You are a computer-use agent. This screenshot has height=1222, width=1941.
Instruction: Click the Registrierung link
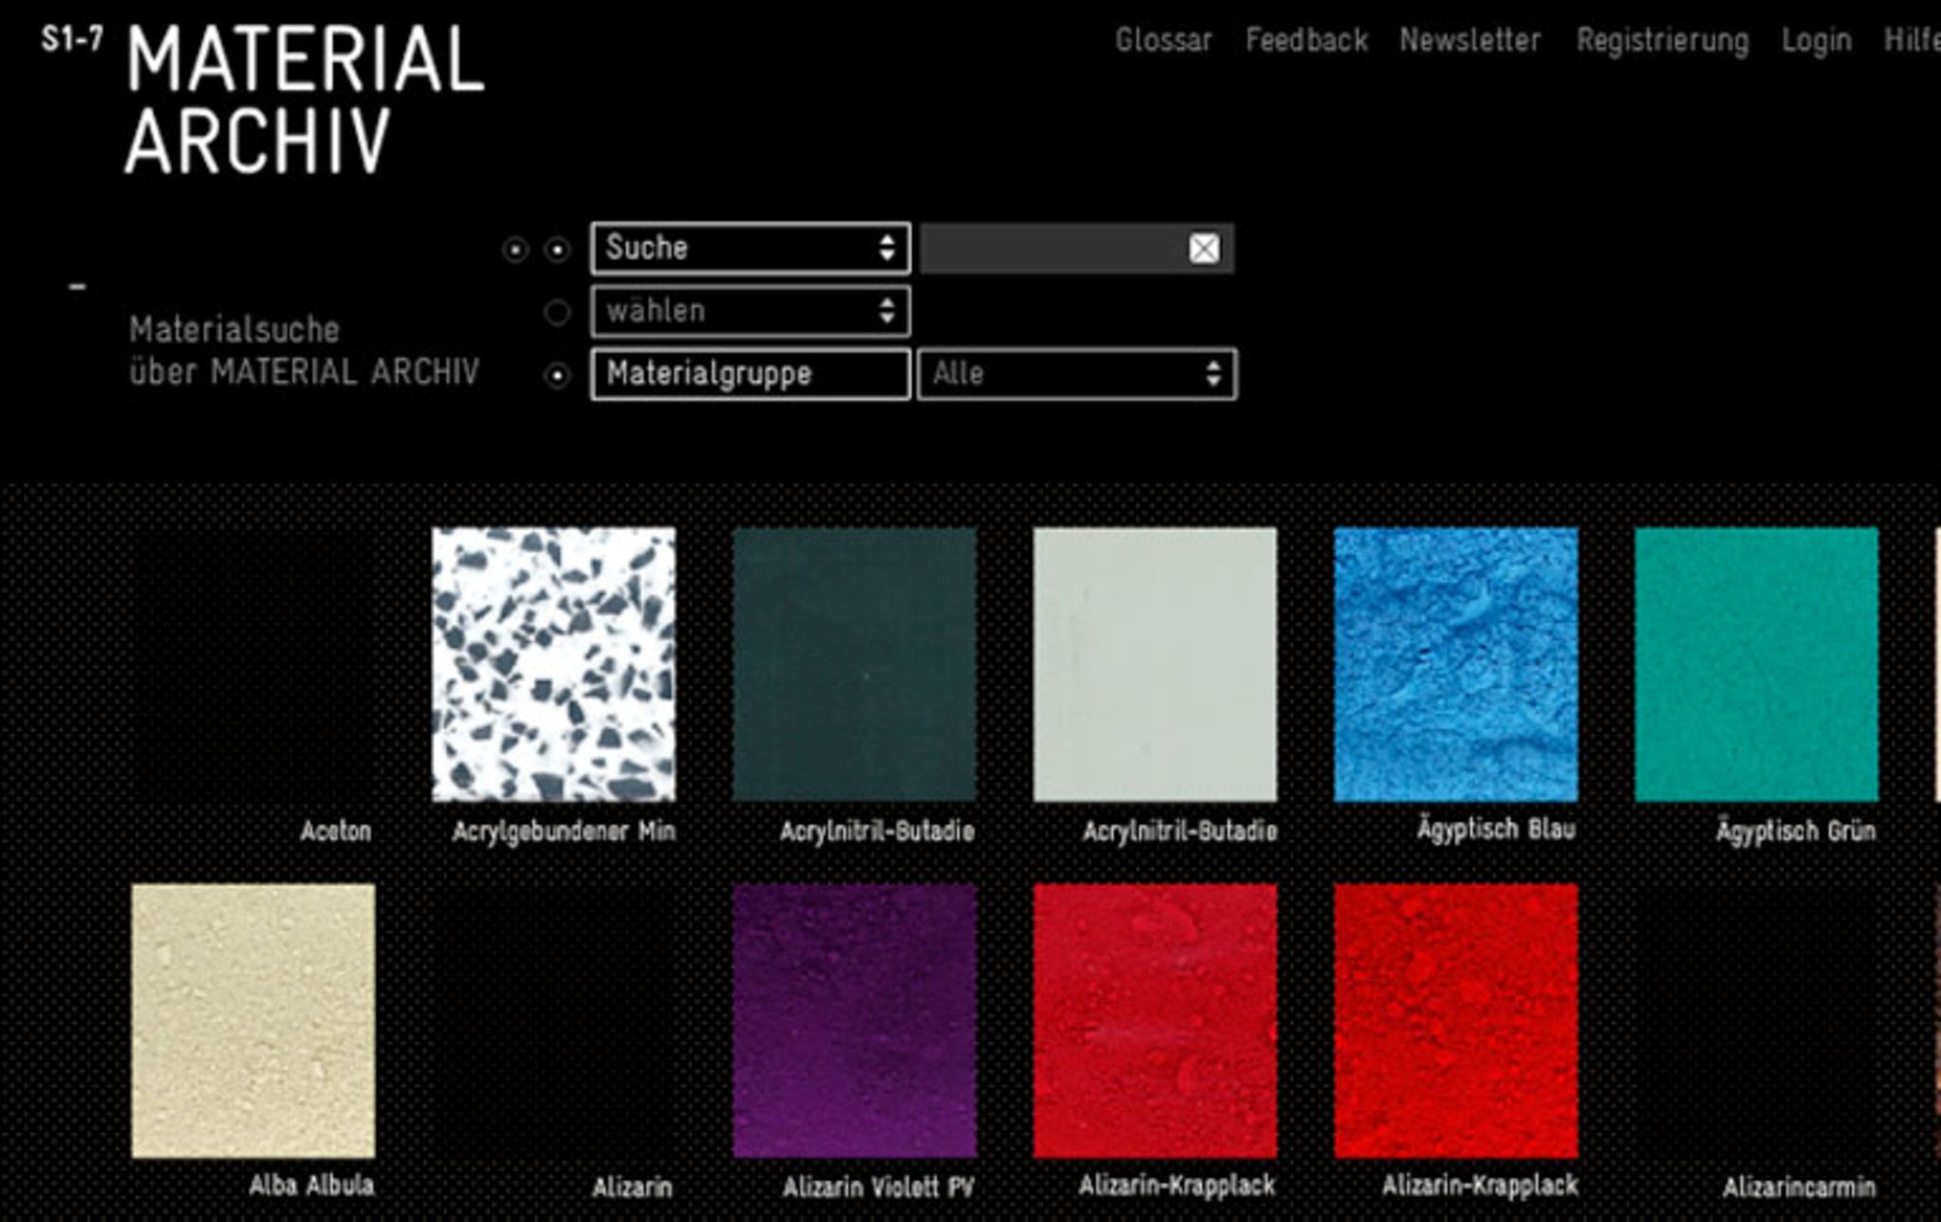pos(1662,41)
